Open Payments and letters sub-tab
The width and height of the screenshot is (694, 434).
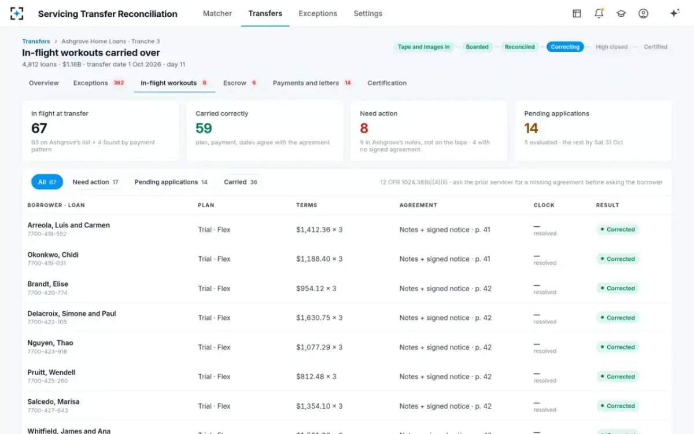(x=312, y=83)
